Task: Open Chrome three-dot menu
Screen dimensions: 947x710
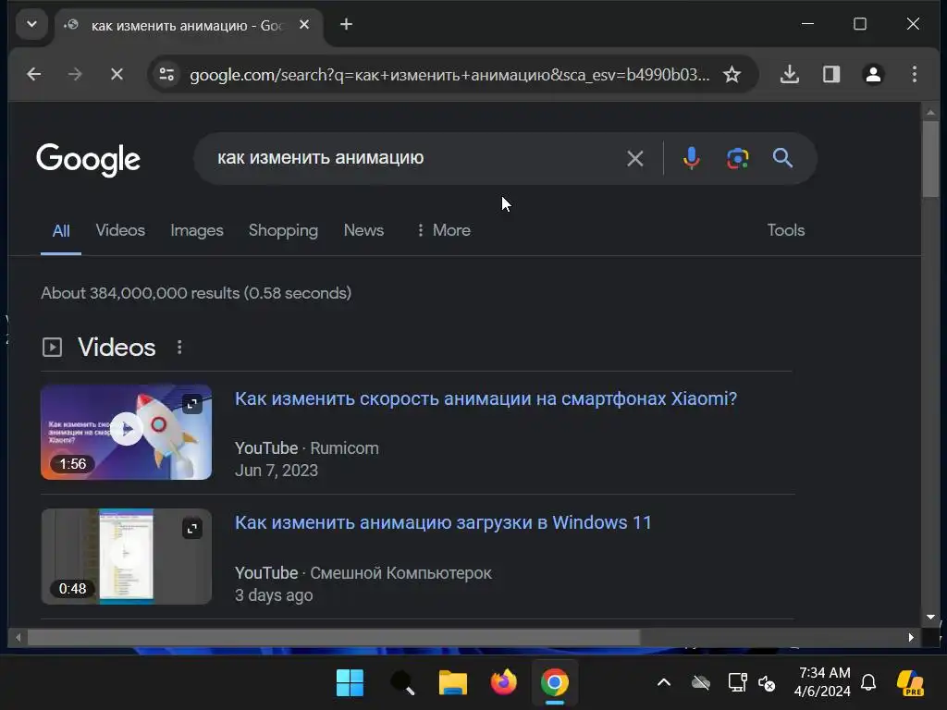Action: pyautogui.click(x=915, y=74)
